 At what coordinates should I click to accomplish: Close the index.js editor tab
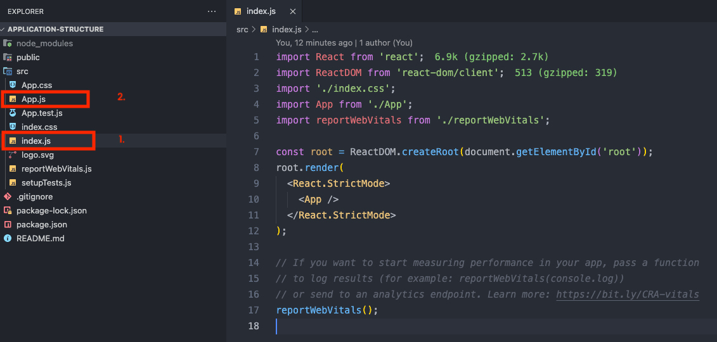(x=293, y=11)
